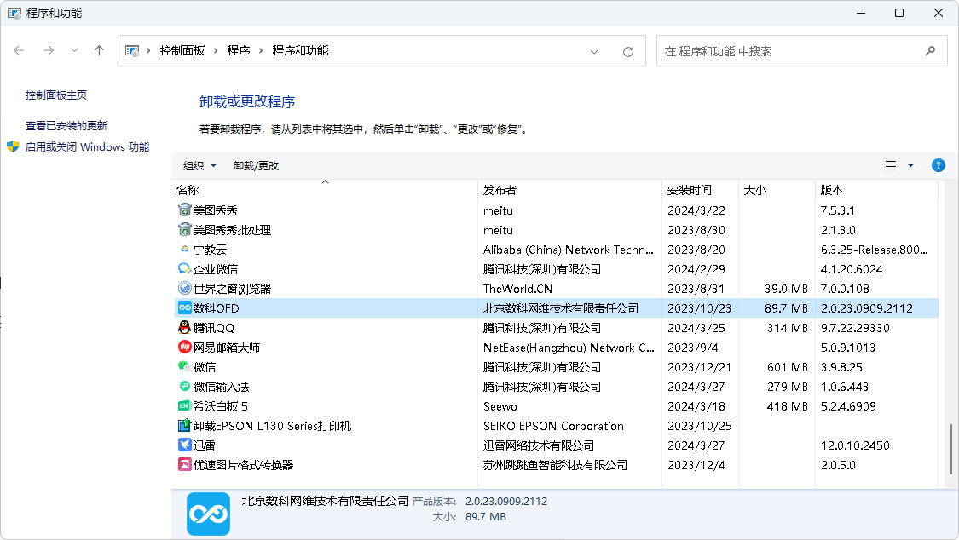Go back with the left arrow
The image size is (959, 540).
19,50
